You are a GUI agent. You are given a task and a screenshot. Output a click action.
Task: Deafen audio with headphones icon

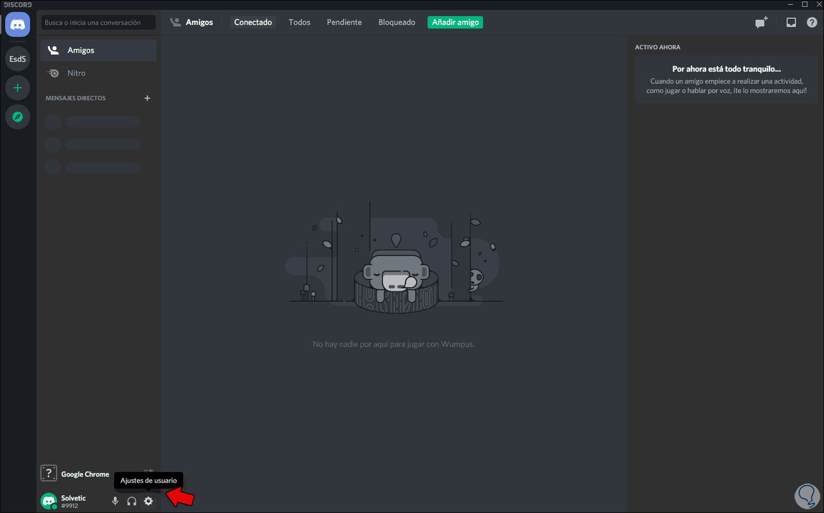(132, 501)
